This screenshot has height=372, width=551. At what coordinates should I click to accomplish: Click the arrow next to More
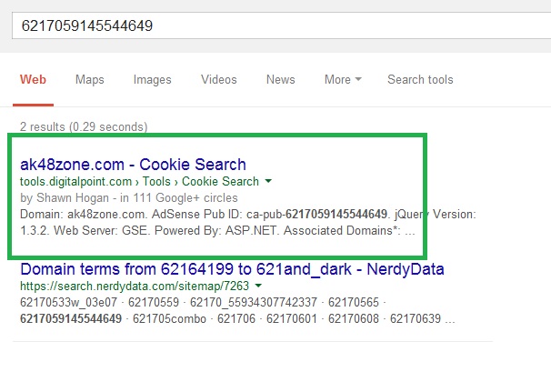click(358, 79)
